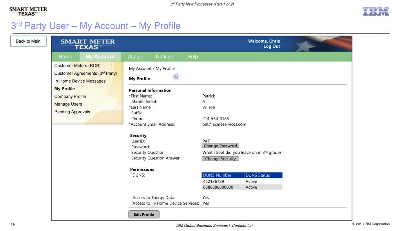Click DUNS number 8888888880000
The height and width of the screenshot is (231, 401).
[218, 187]
